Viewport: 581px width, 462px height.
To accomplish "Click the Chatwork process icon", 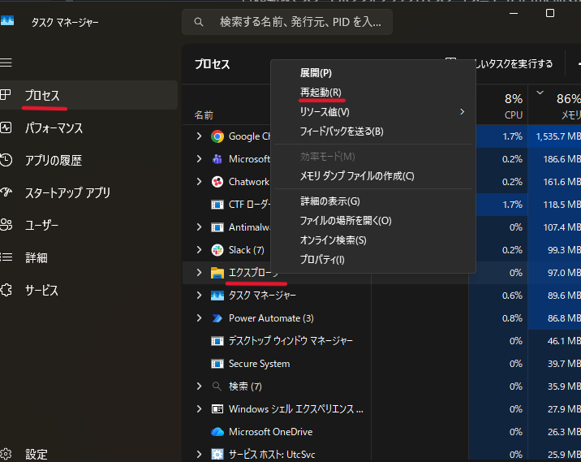I will 217,182.
